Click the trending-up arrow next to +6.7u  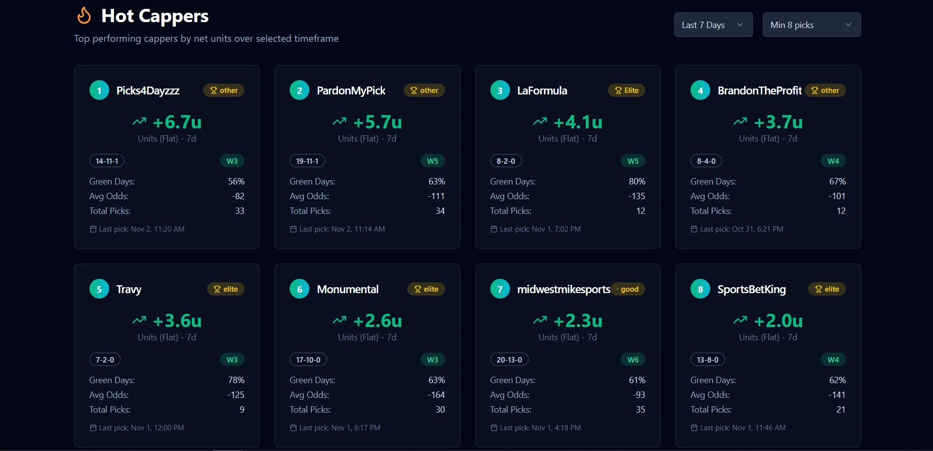click(139, 121)
